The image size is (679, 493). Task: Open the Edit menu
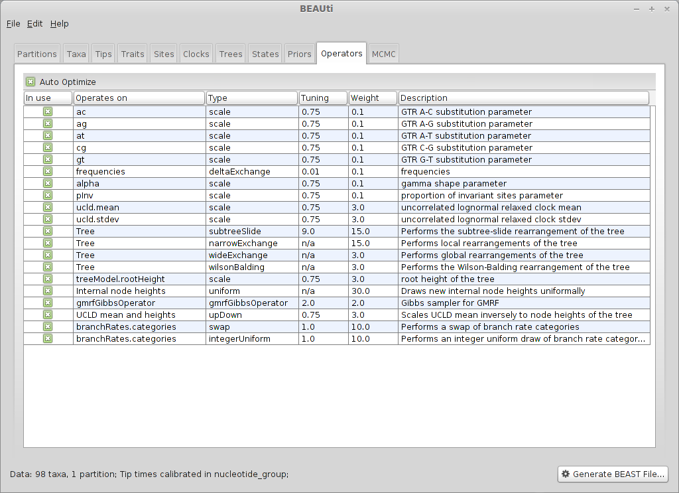point(34,24)
